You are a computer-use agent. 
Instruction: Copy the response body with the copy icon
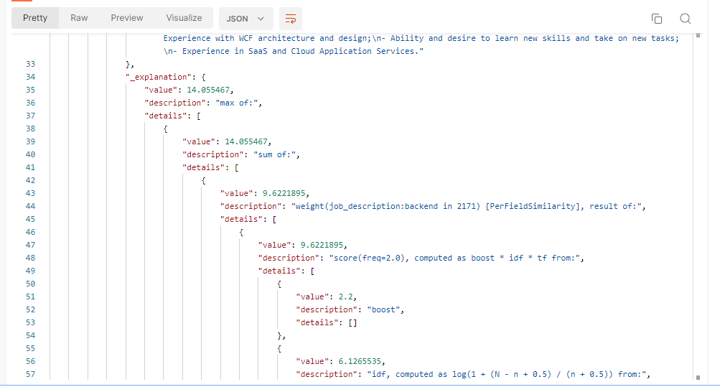(x=657, y=19)
